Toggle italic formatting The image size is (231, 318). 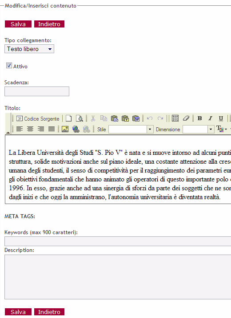210,118
